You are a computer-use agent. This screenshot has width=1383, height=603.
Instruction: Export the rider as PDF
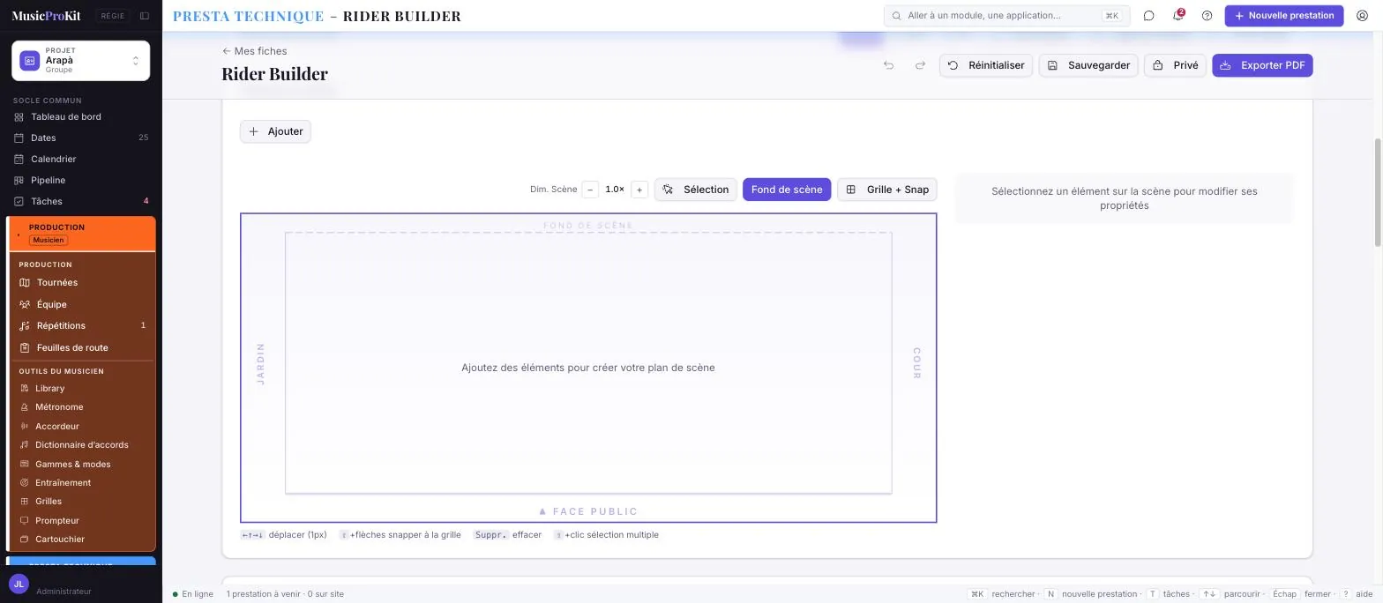pyautogui.click(x=1262, y=65)
